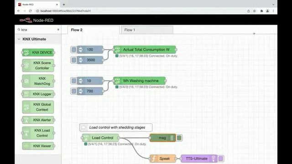Click the inject button of the 3500 node
The height and width of the screenshot is (164, 292).
(74, 60)
